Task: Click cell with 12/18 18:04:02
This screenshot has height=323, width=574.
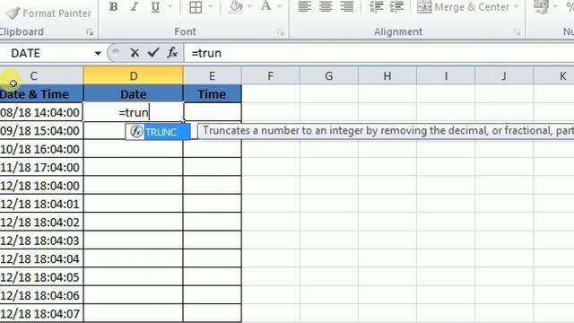Action: (41, 223)
